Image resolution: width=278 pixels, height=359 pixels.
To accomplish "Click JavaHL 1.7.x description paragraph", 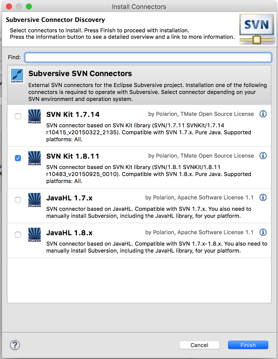I will click(x=149, y=212).
